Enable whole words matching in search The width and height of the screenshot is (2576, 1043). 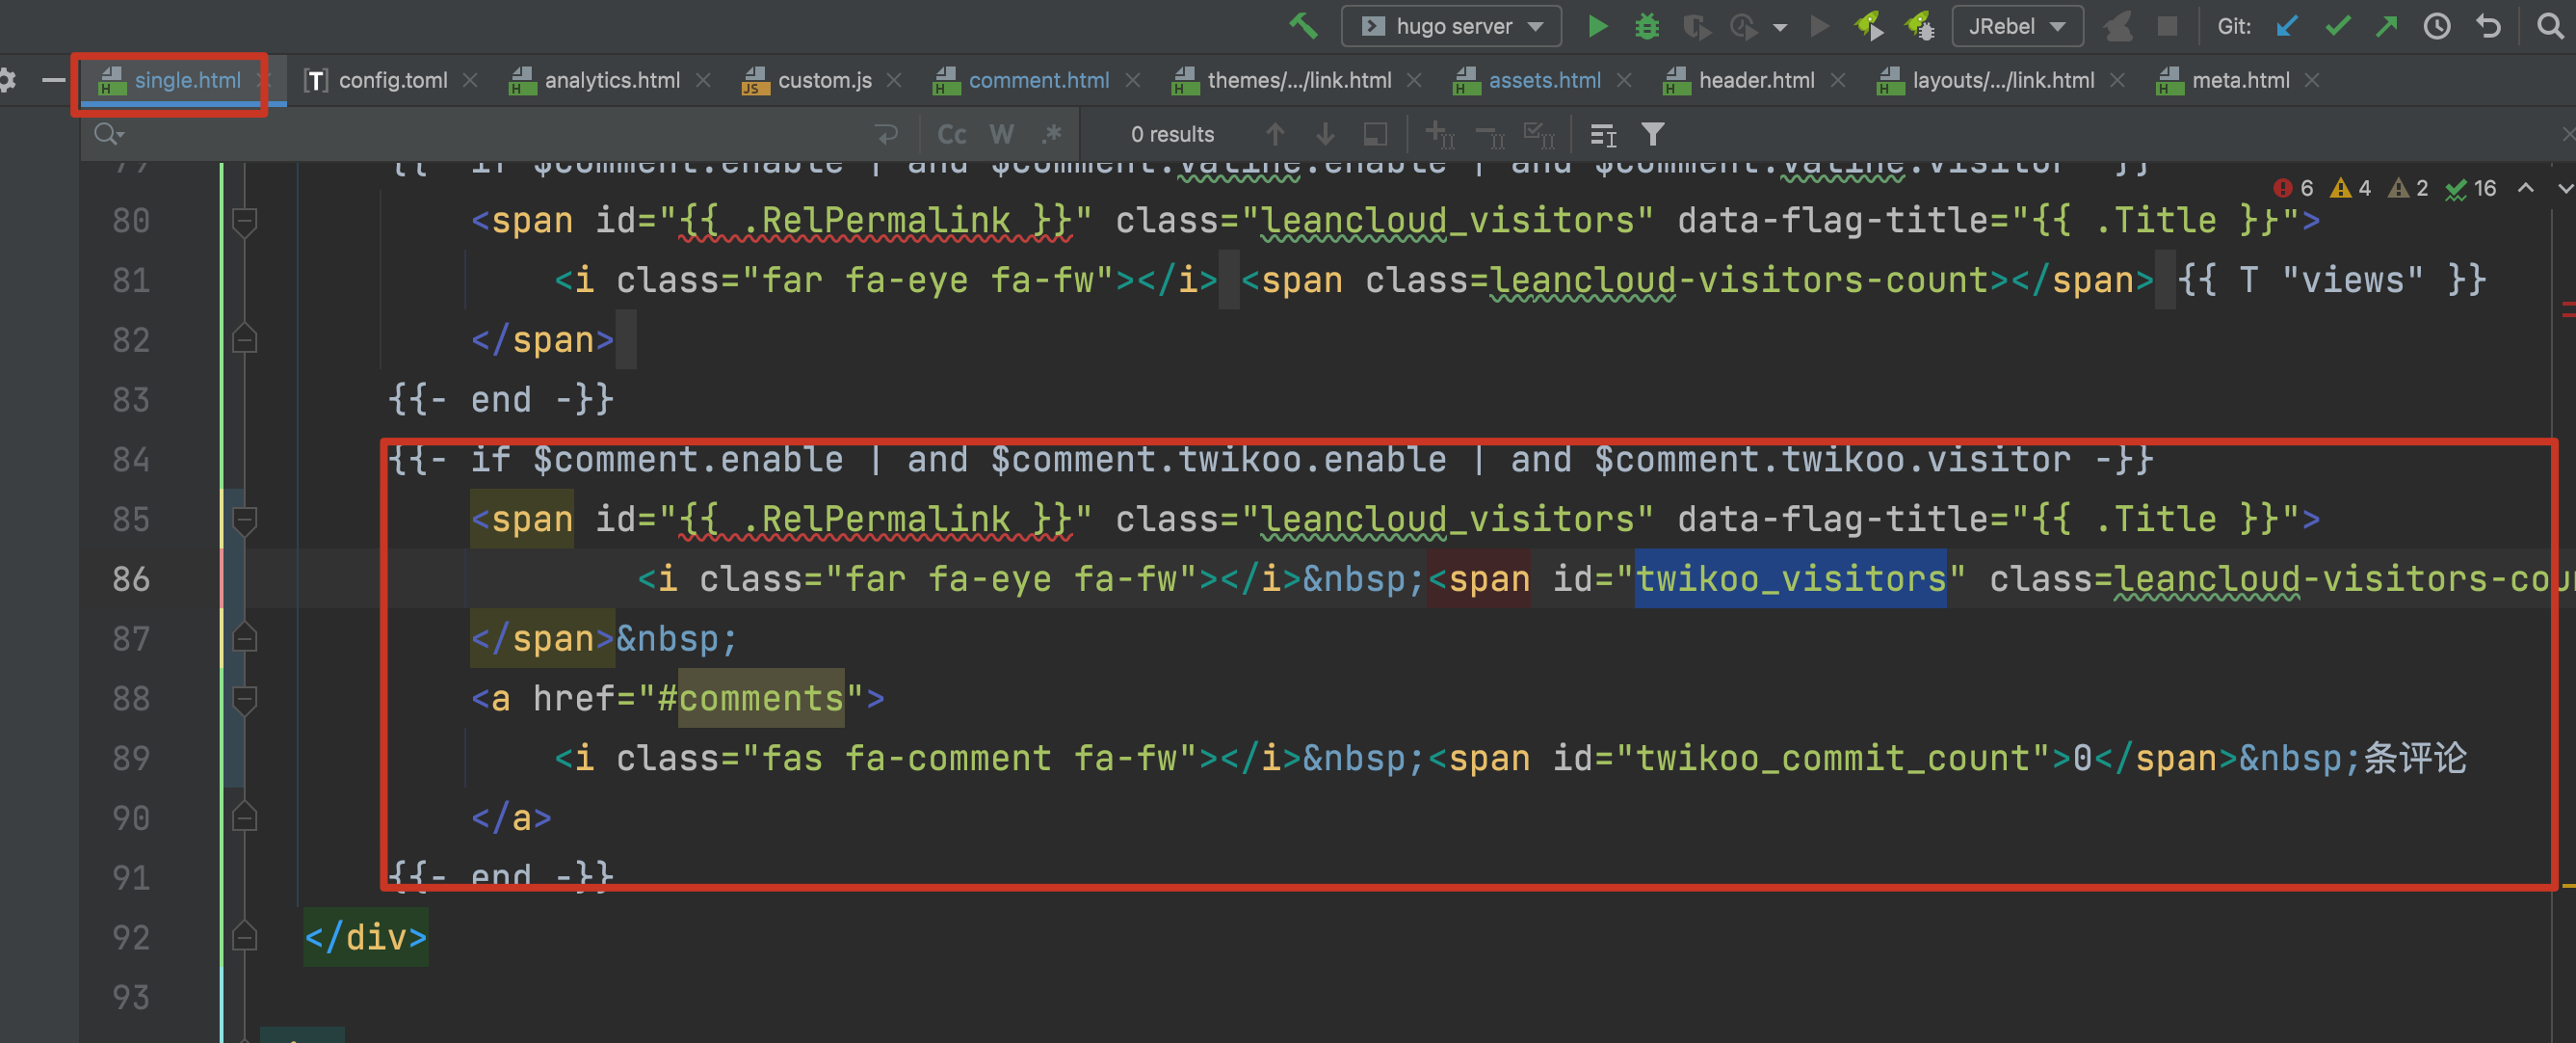click(x=1001, y=133)
